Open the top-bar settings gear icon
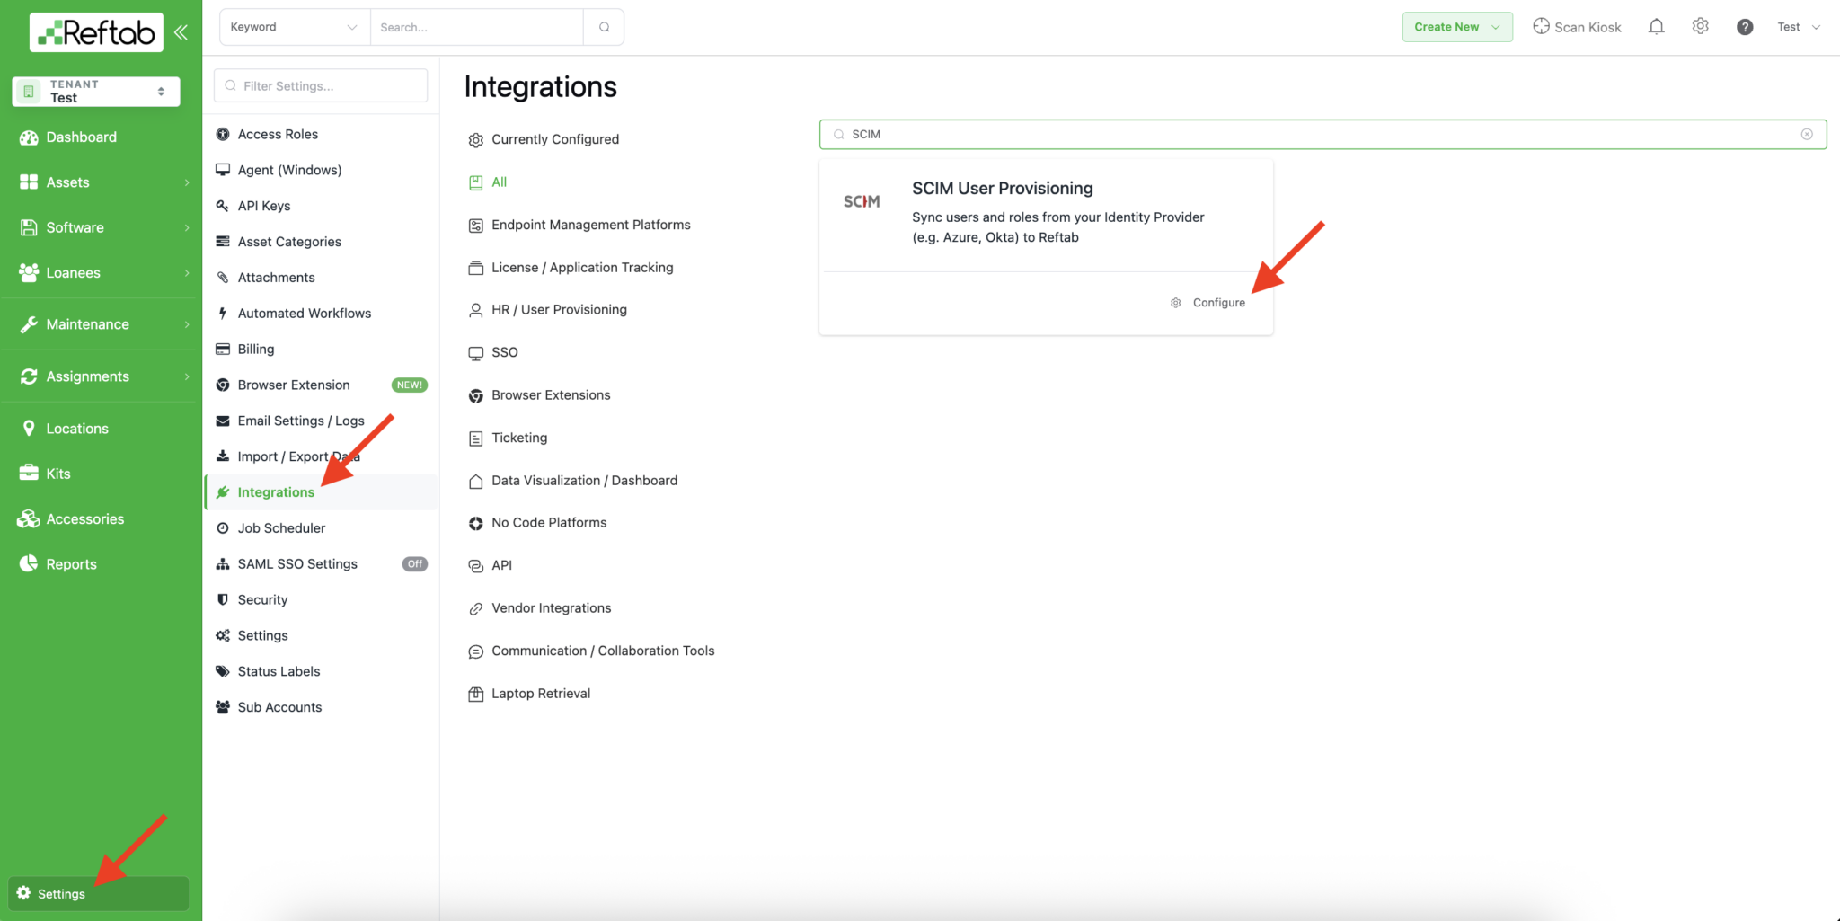 click(x=1700, y=27)
